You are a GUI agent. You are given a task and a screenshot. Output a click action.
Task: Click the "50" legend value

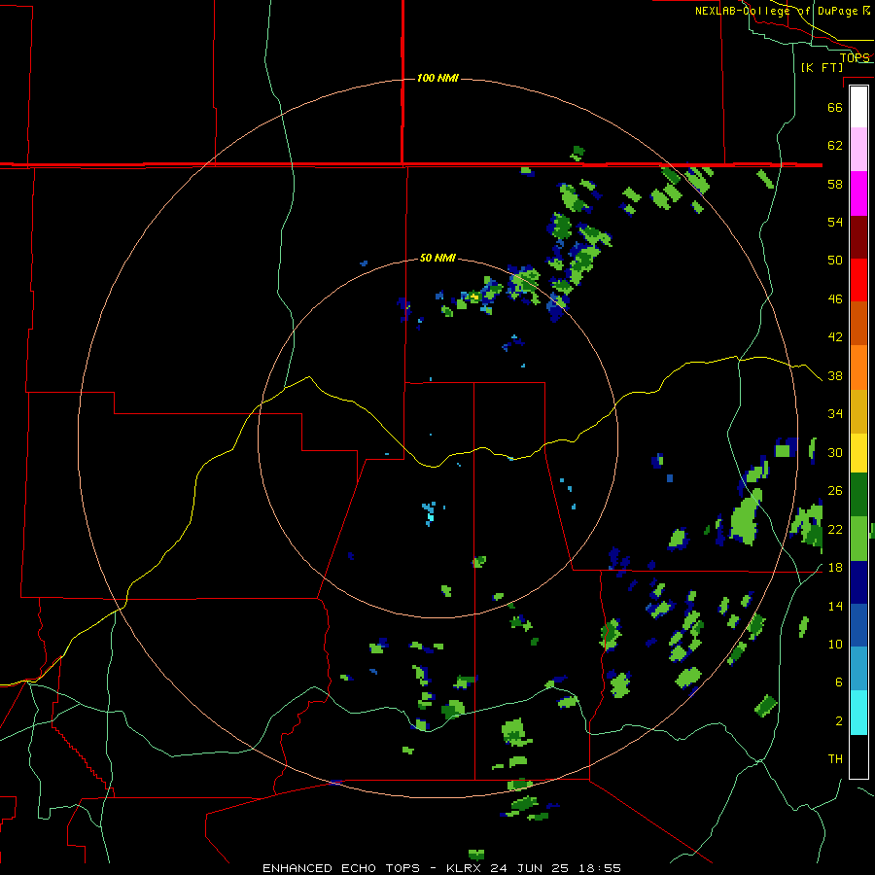[x=835, y=260]
